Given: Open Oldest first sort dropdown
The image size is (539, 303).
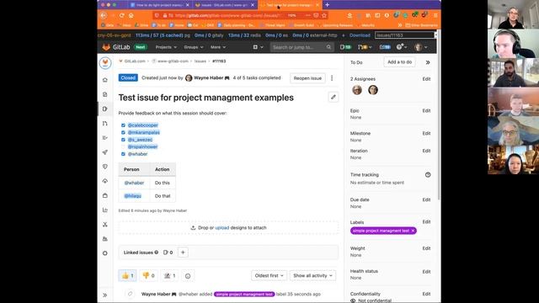Looking at the screenshot, I should [x=269, y=275].
